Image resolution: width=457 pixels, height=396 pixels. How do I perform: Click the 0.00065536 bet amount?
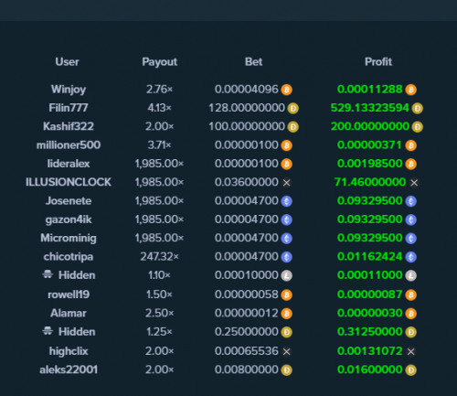click(x=247, y=351)
